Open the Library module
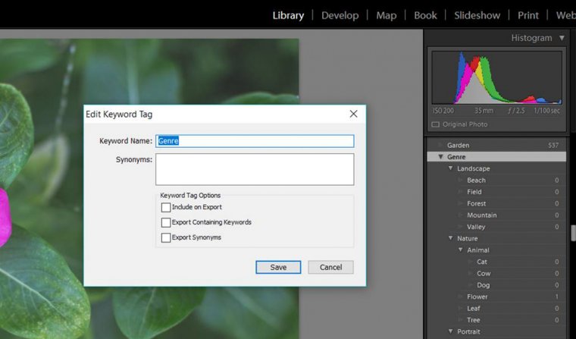 coord(288,15)
